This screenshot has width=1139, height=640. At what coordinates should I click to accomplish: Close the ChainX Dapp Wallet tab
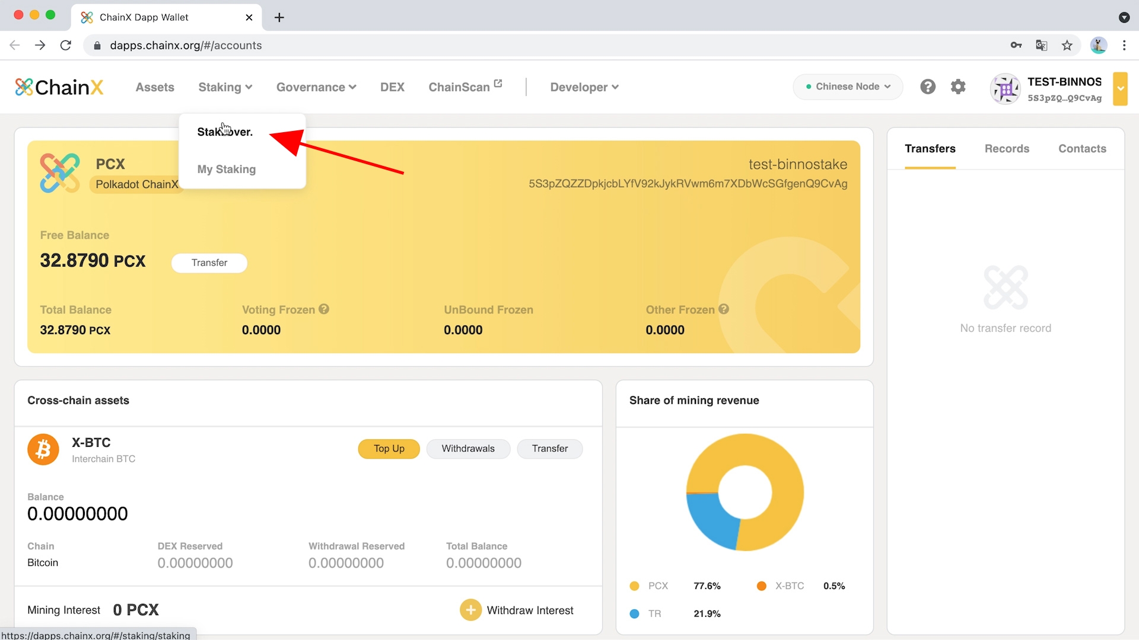tap(249, 17)
